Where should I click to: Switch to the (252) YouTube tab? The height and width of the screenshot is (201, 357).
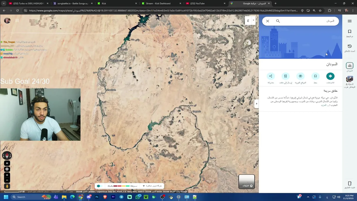[x=205, y=3]
